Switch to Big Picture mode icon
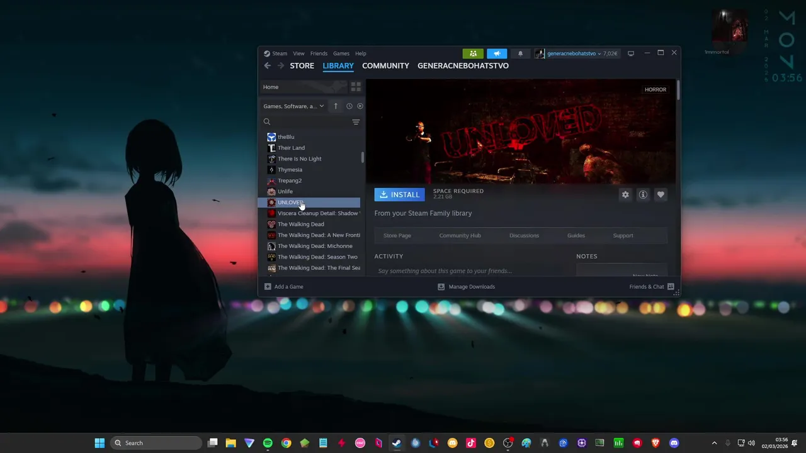 [631, 53]
